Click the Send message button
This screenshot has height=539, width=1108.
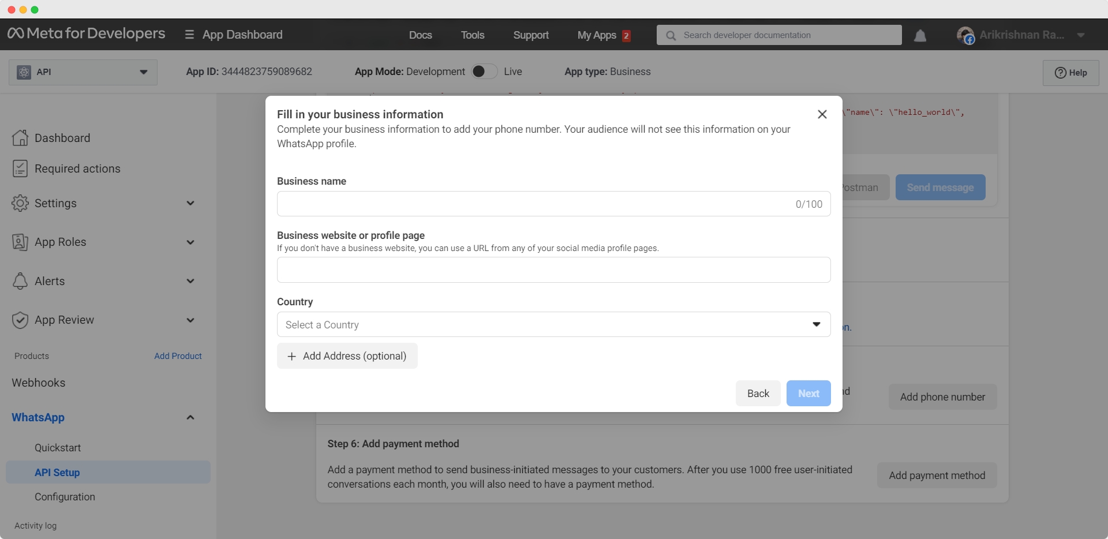pos(941,188)
